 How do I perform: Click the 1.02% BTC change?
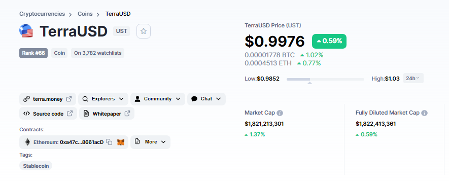pos(312,55)
